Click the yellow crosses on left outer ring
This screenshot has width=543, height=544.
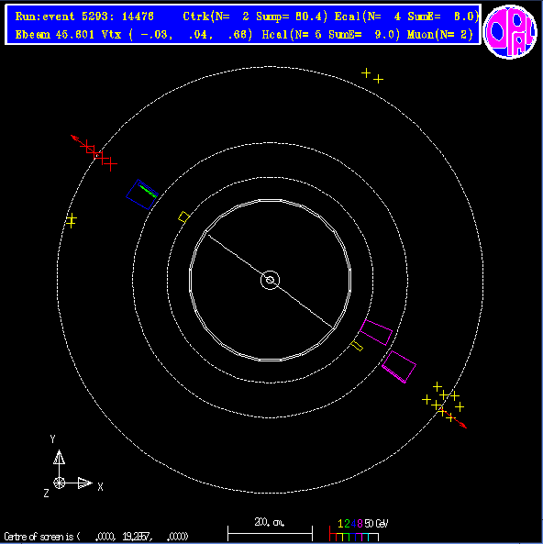[x=72, y=220]
